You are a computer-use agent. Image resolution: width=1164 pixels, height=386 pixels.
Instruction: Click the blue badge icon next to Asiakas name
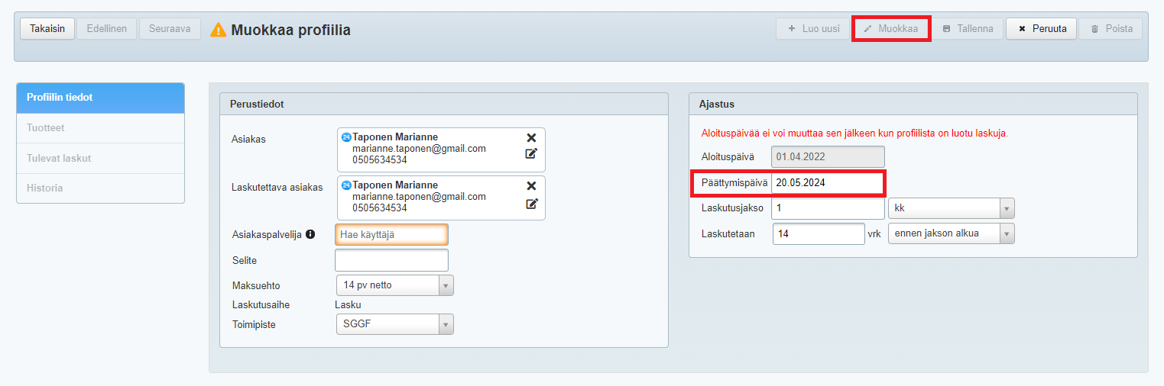pyautogui.click(x=346, y=137)
